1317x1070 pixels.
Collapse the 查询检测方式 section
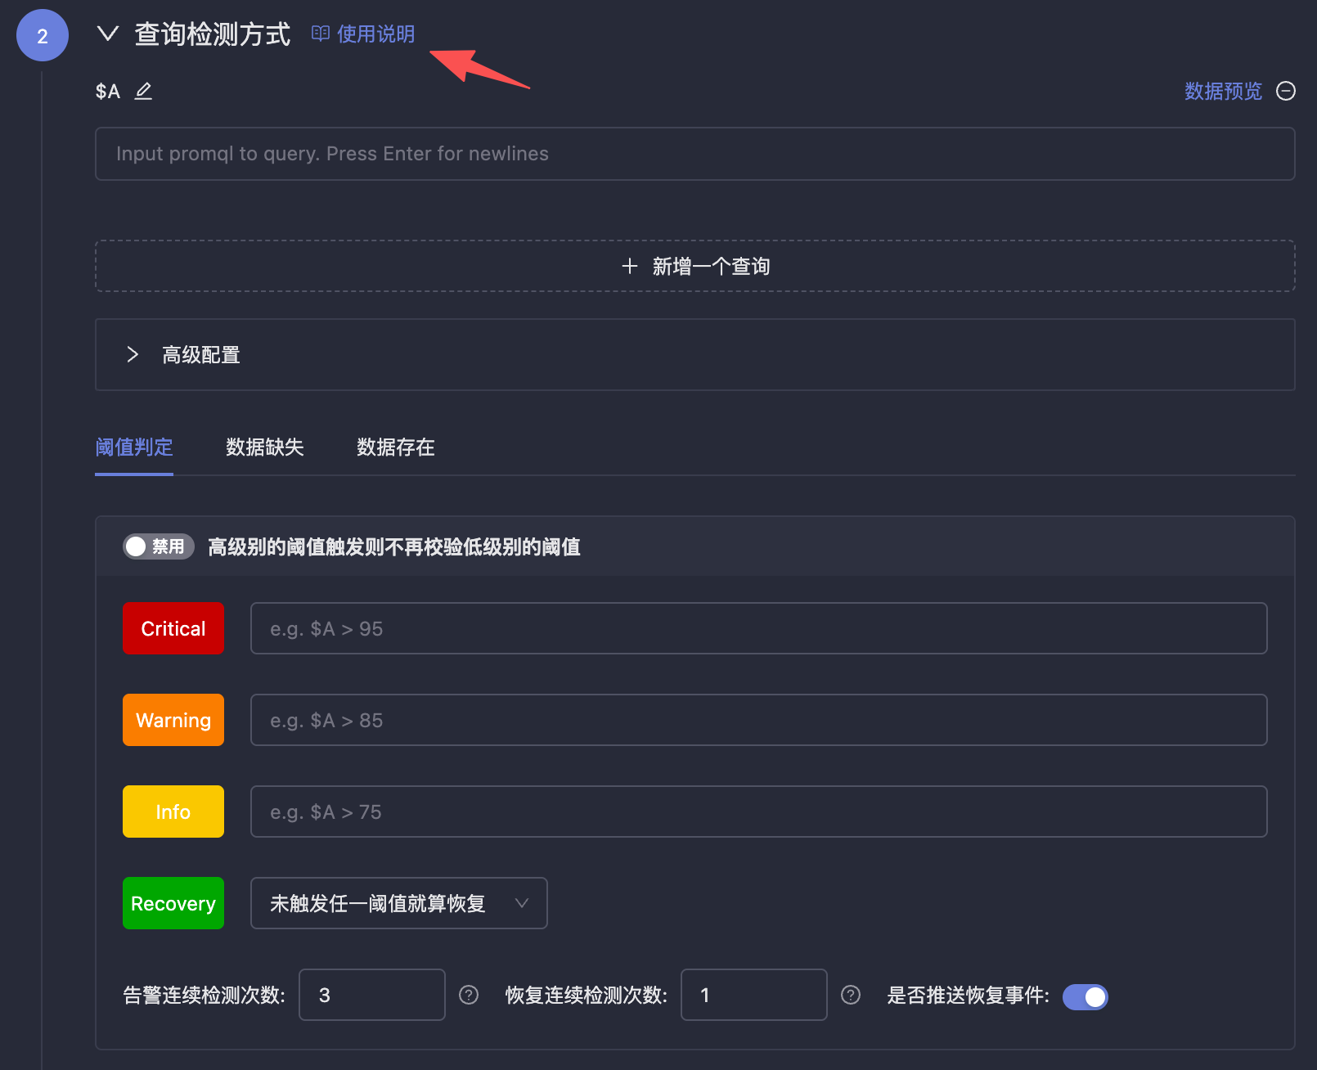[108, 34]
